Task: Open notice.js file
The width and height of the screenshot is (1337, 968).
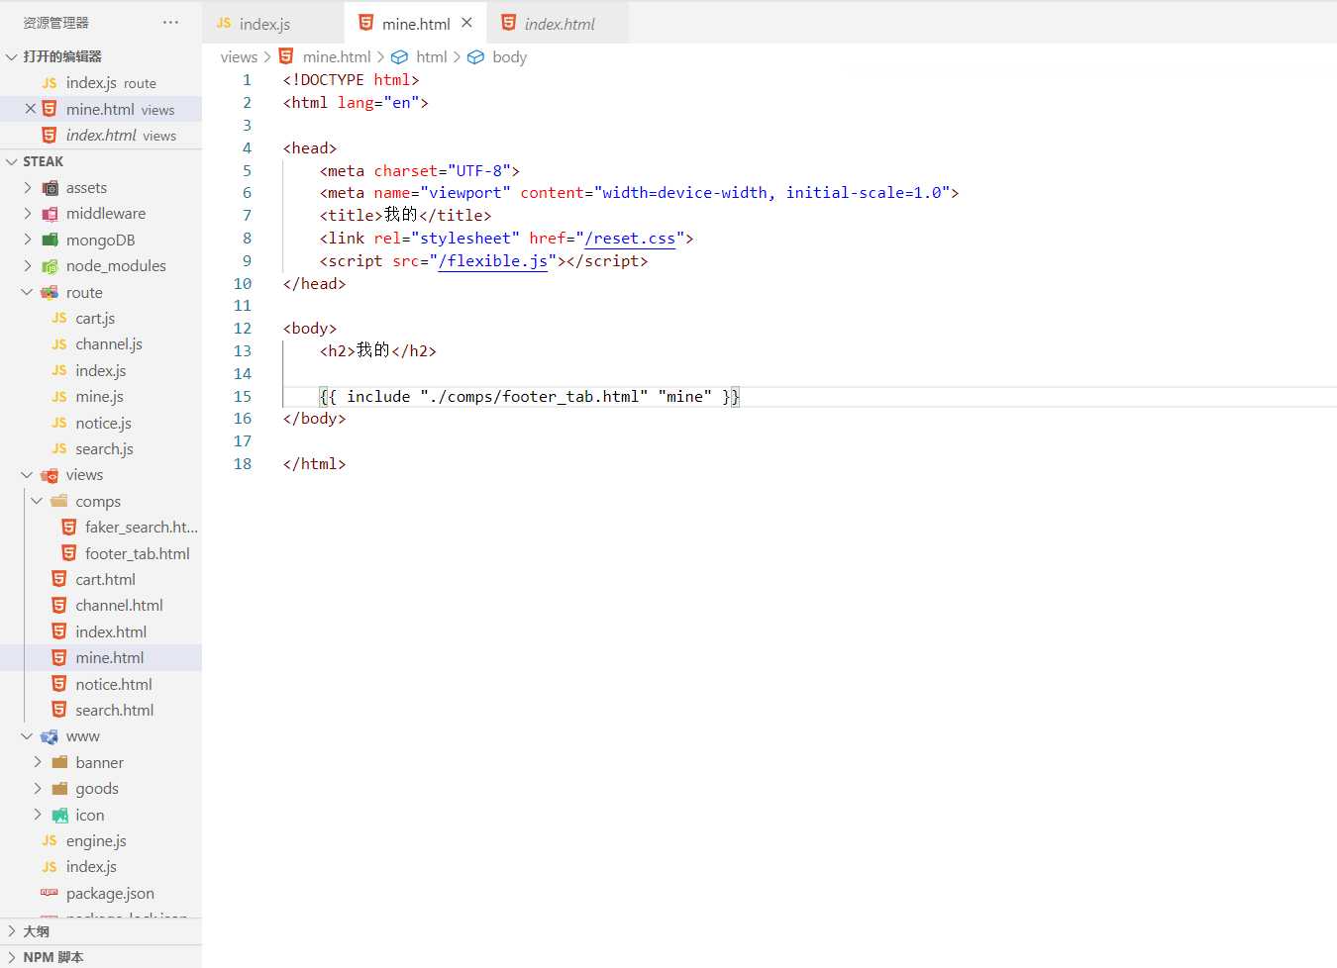Action: (103, 423)
